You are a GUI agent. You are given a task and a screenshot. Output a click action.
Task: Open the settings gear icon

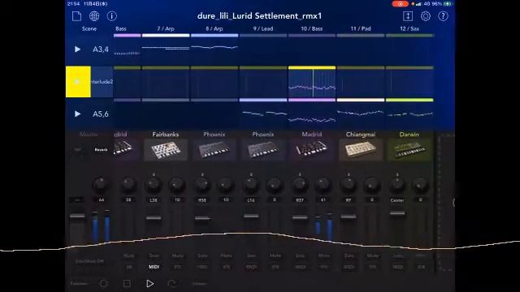point(426,16)
